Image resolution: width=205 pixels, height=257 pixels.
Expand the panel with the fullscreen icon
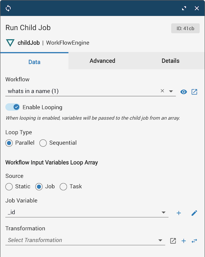184,8
